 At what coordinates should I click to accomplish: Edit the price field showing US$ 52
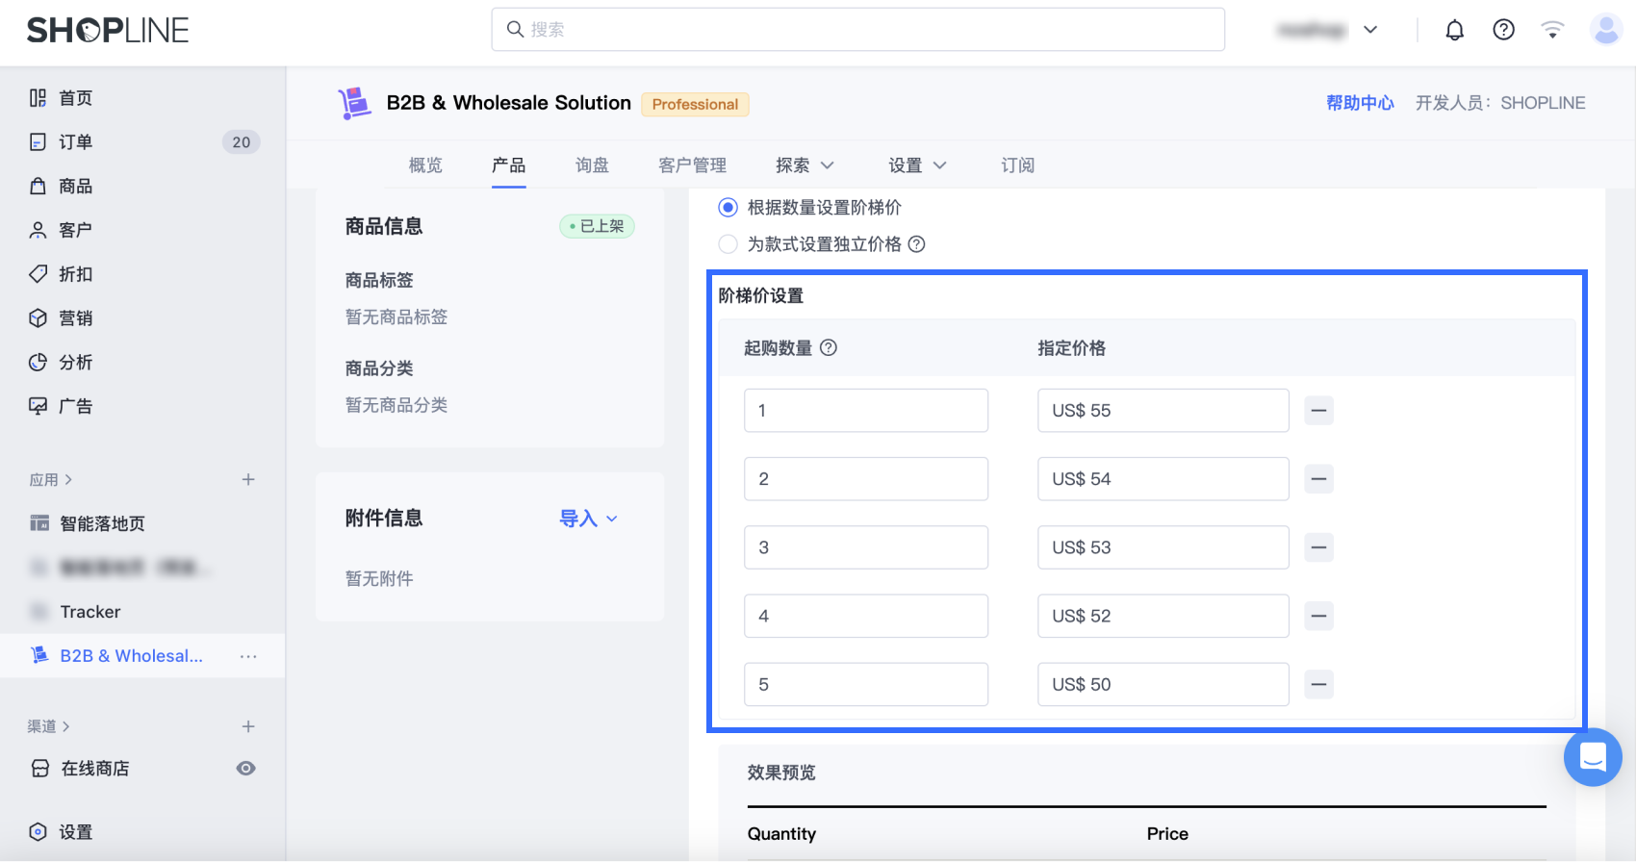click(x=1163, y=616)
